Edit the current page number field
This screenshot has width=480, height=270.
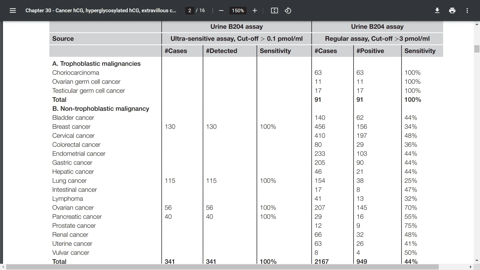point(189,10)
